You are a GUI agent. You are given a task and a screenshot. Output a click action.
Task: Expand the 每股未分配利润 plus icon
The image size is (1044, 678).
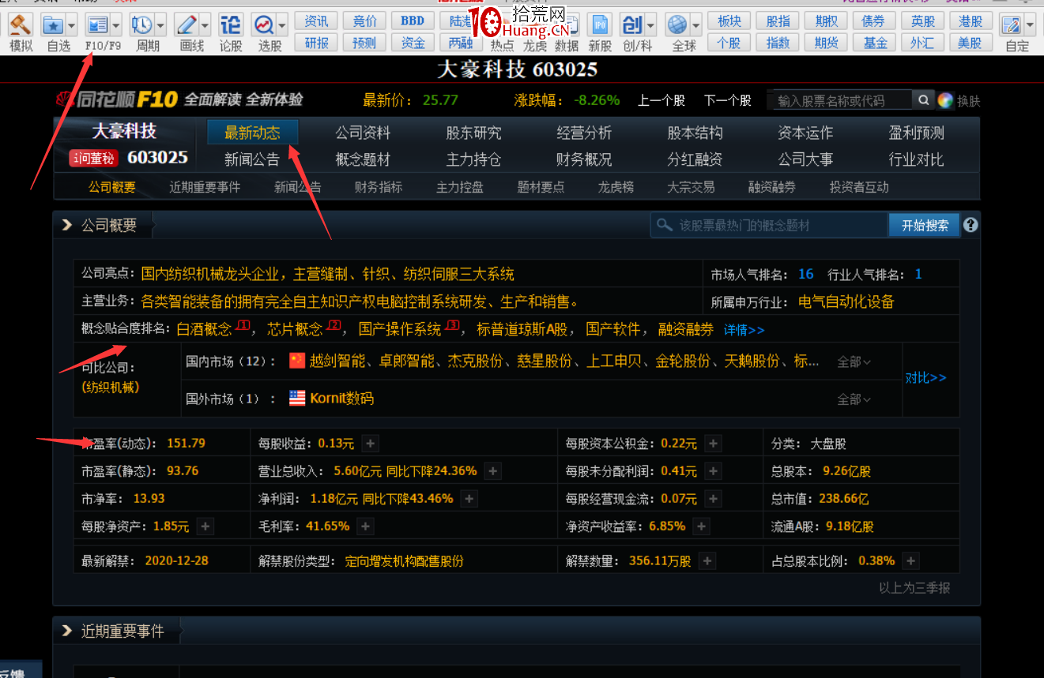click(x=713, y=471)
